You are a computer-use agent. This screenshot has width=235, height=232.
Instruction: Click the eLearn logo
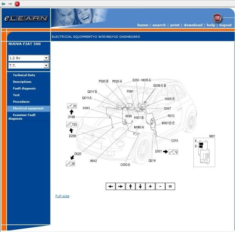(26, 18)
